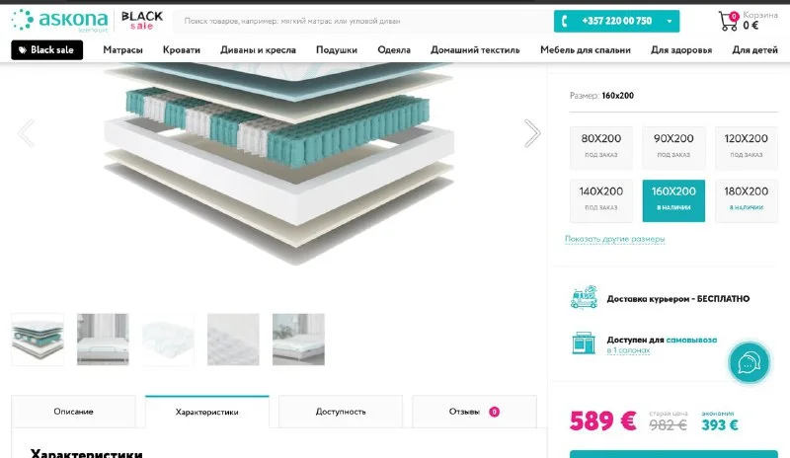Screen dimensions: 790x458
Task: Follow the самовывоза link
Action: (691, 341)
